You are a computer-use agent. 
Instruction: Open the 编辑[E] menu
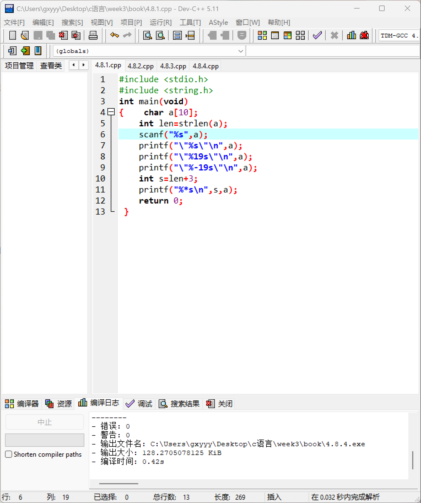pyautogui.click(x=43, y=22)
